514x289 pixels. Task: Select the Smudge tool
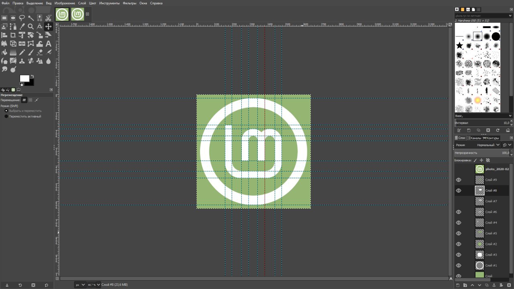pos(4,69)
